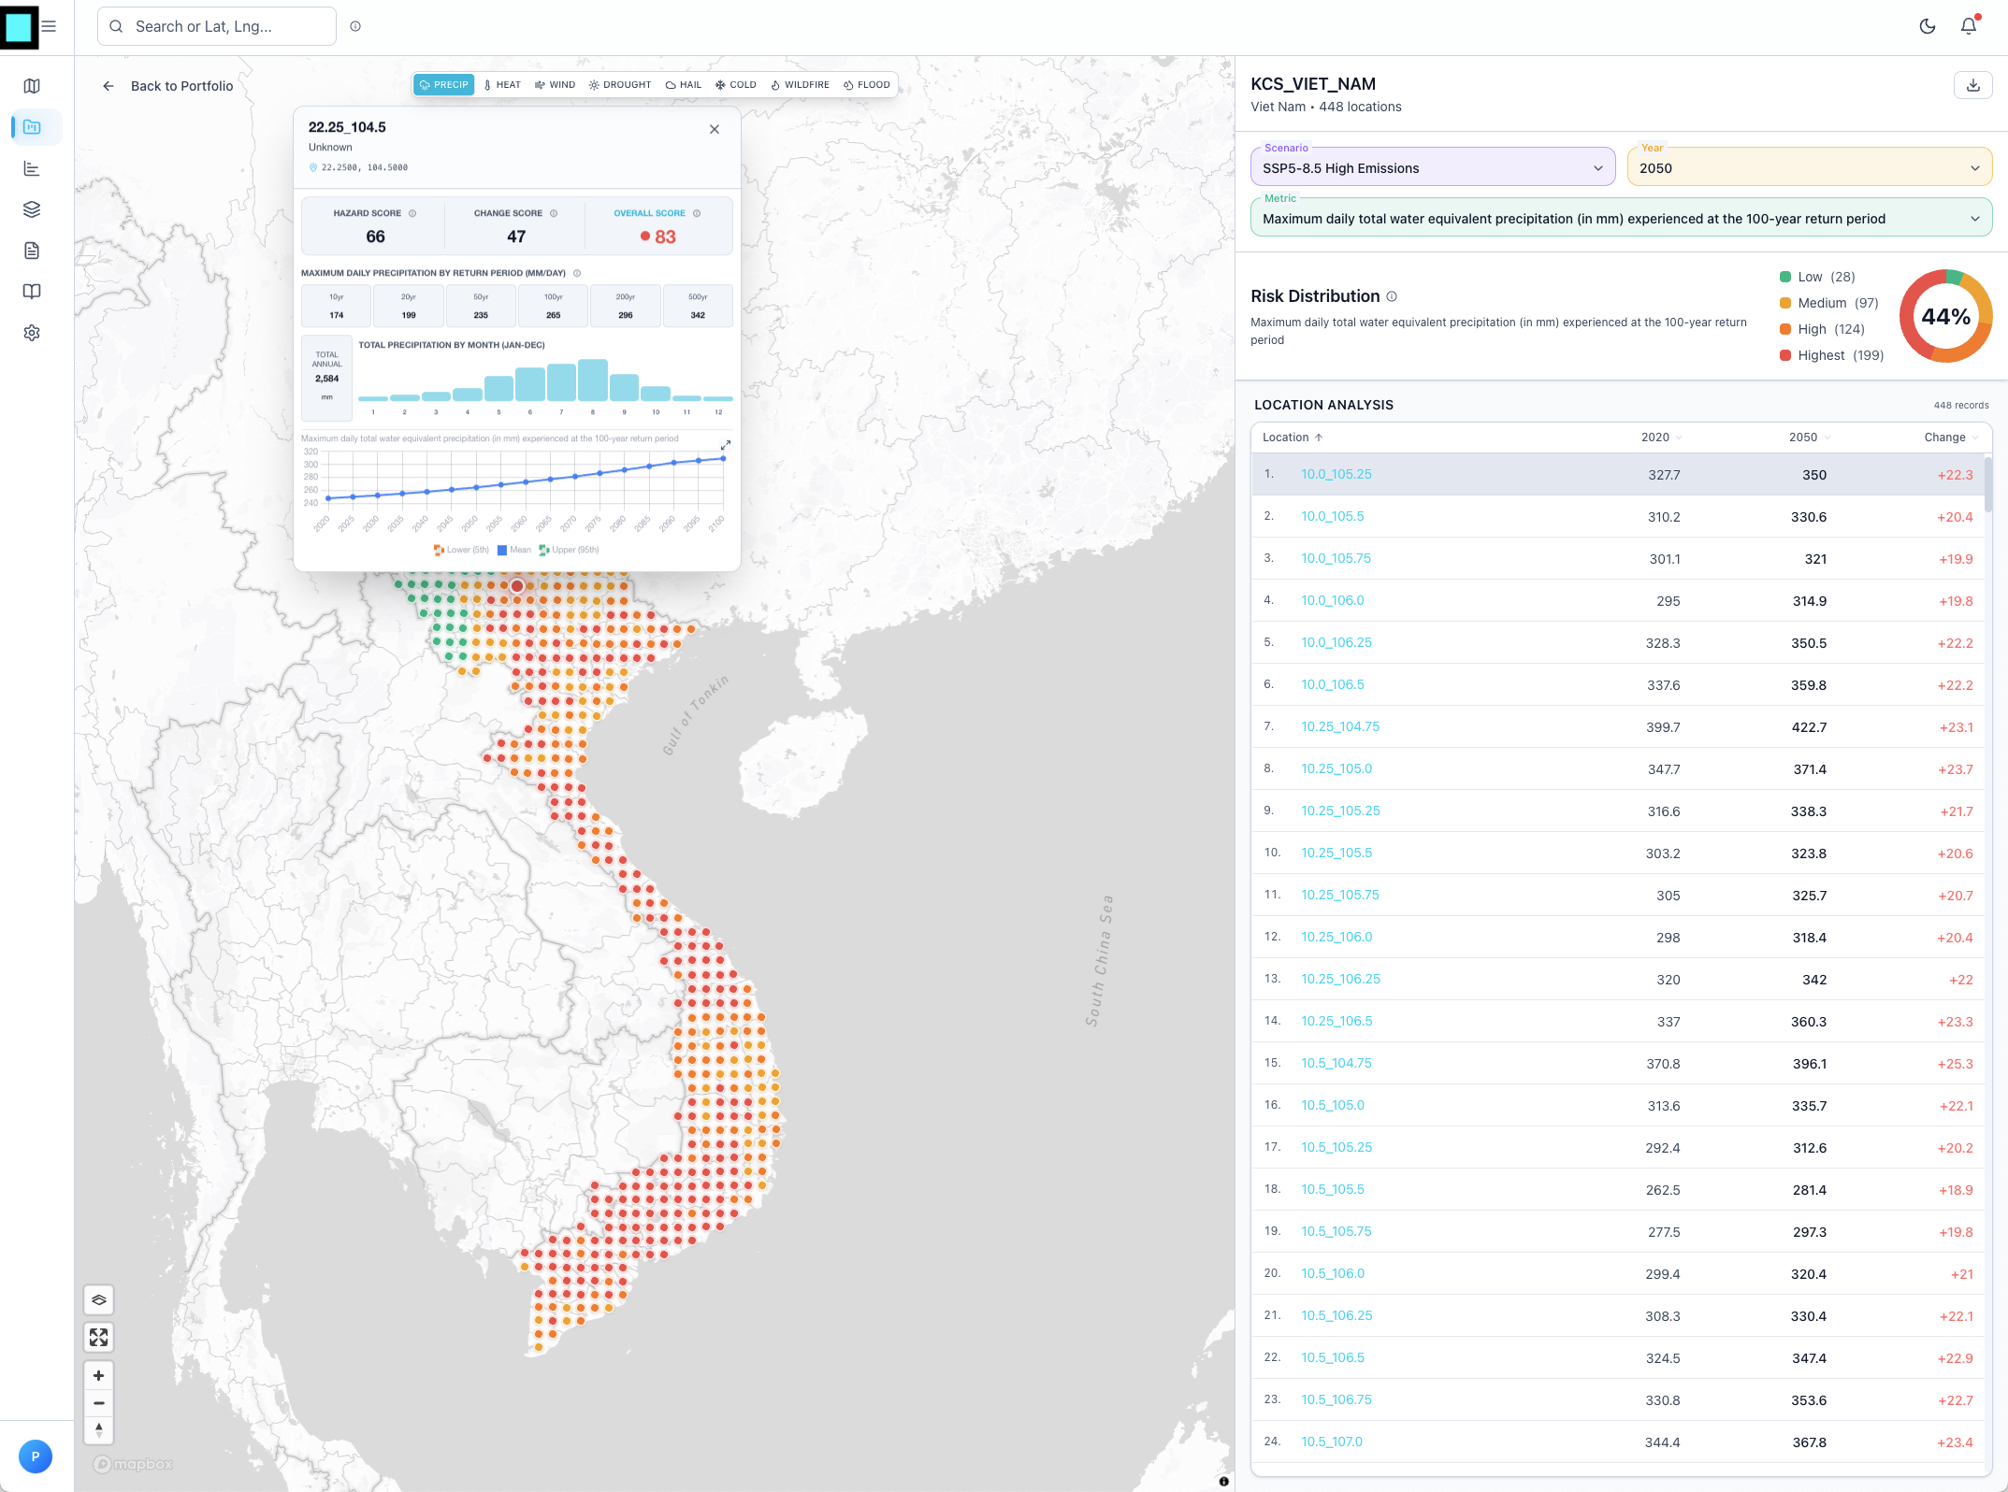Image resolution: width=2008 pixels, height=1492 pixels.
Task: Click Overall Score info icon
Action: (x=697, y=213)
